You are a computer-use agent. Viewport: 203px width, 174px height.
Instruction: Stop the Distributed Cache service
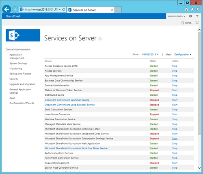pos(175,95)
